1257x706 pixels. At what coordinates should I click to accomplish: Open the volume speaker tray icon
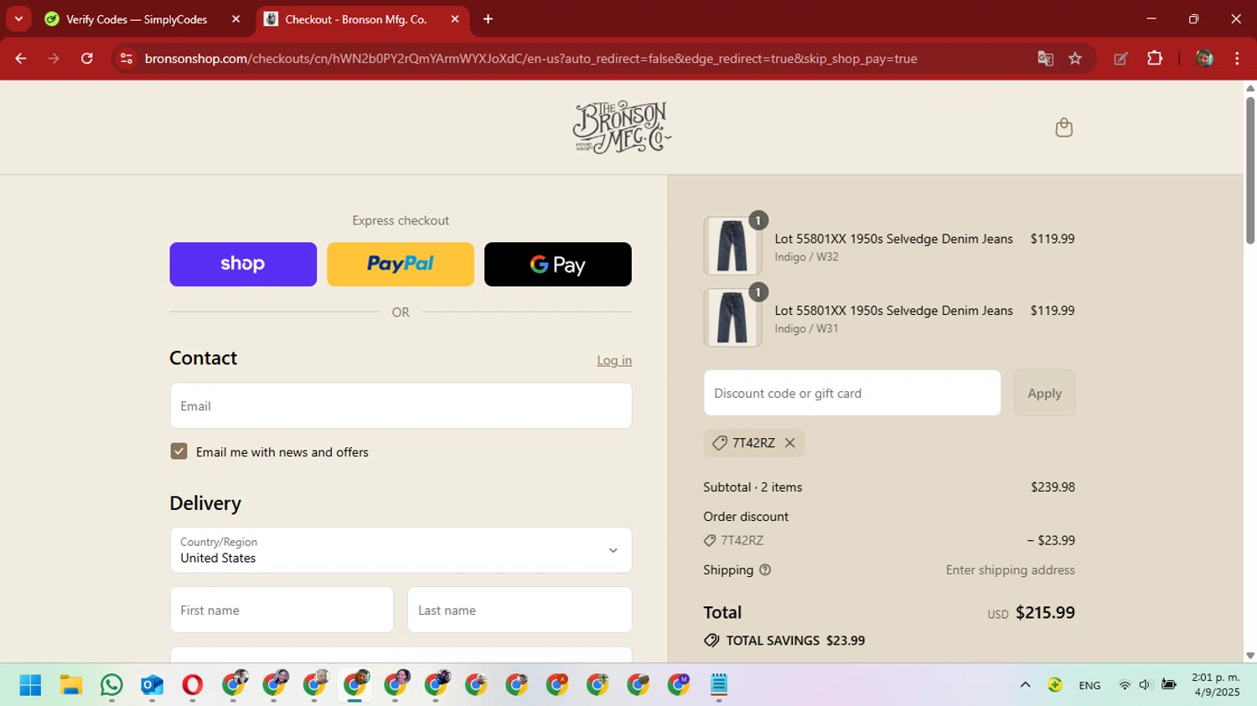(1146, 685)
